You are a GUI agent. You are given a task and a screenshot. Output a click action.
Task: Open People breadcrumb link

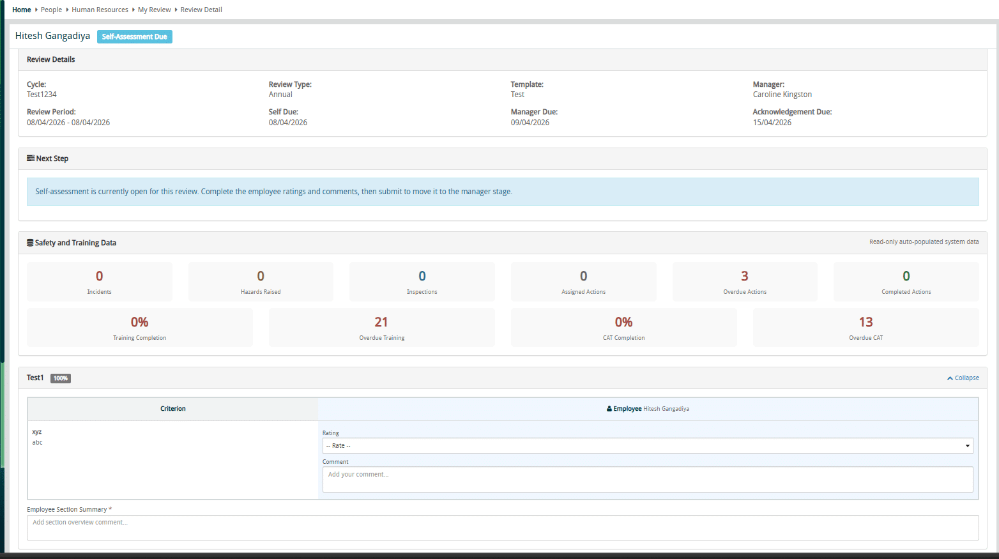[51, 10]
